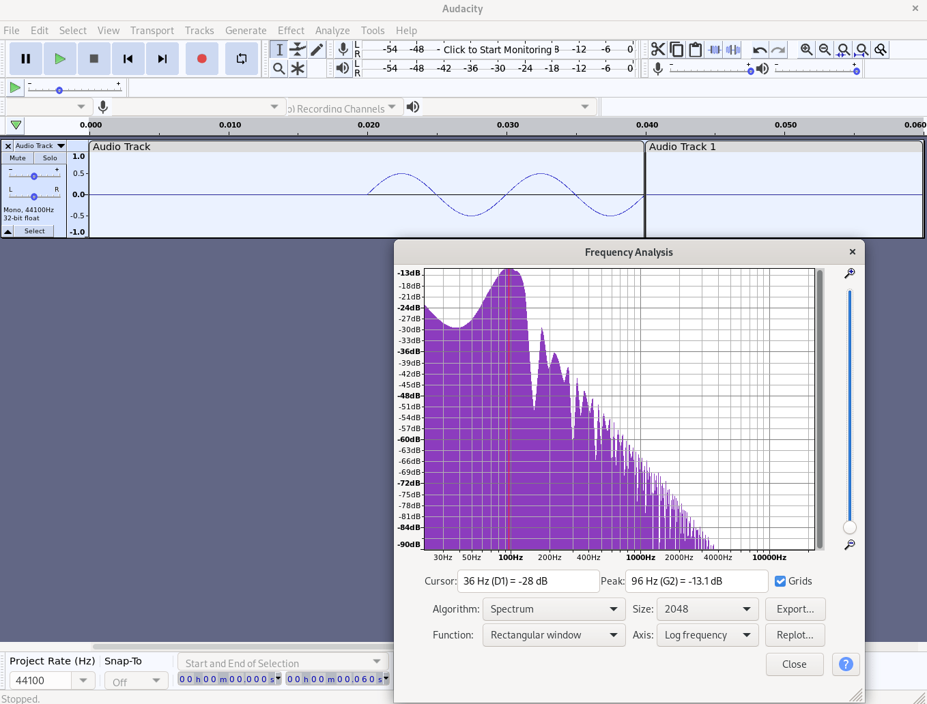Image resolution: width=927 pixels, height=704 pixels.
Task: Open the Analyze menu
Action: point(332,31)
